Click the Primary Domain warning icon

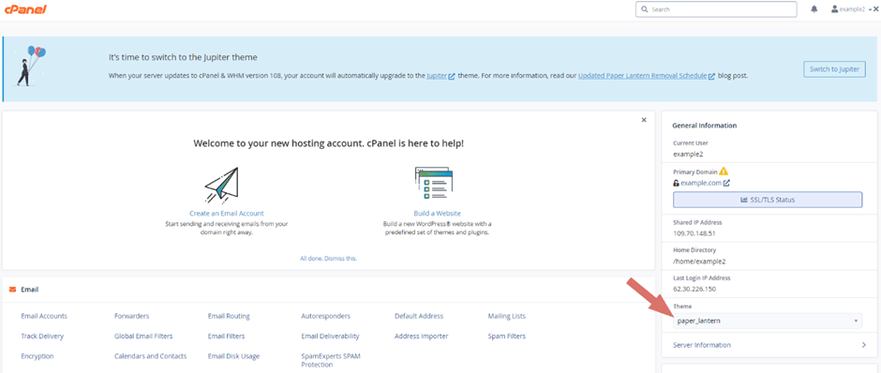(724, 172)
